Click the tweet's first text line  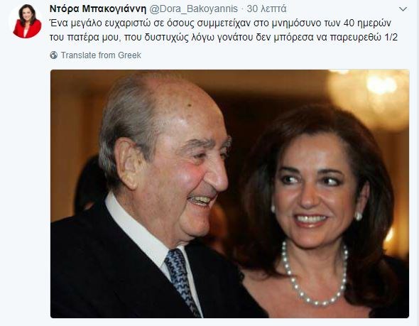220,23
